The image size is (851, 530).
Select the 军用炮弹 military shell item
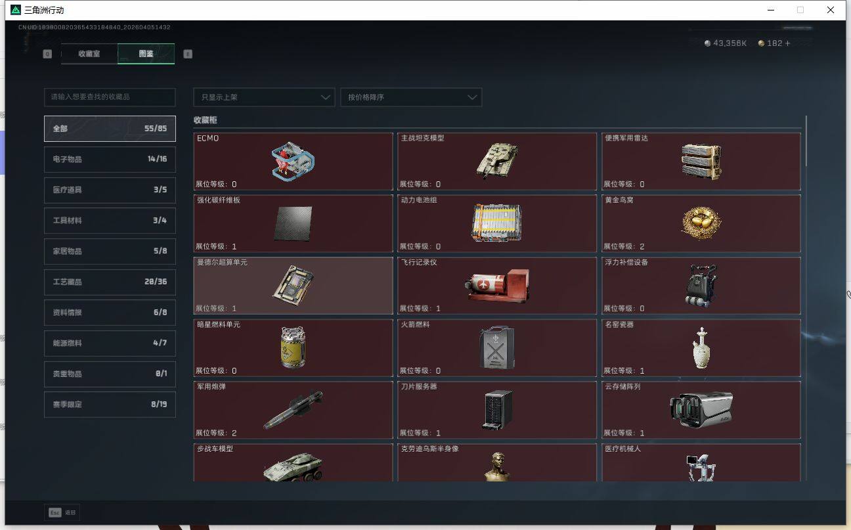[x=293, y=410]
